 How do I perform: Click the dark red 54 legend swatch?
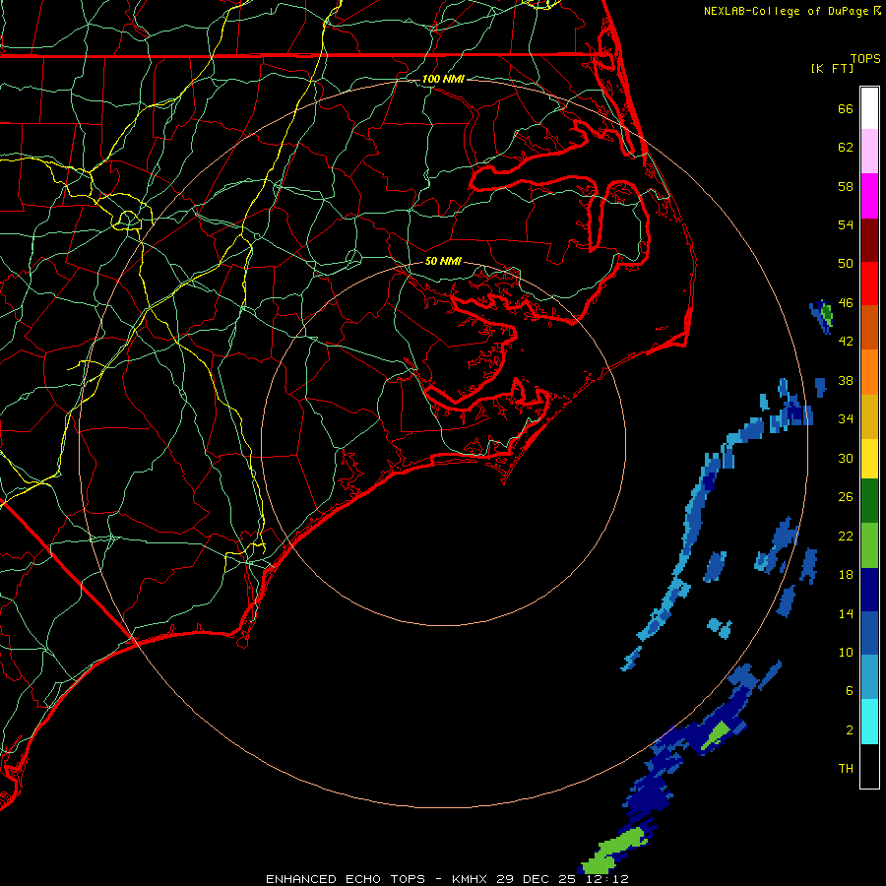[869, 240]
